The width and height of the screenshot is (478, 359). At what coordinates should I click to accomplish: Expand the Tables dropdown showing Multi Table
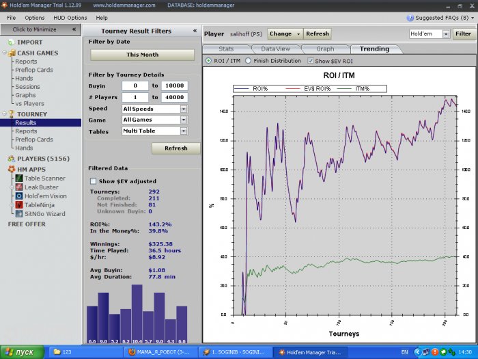point(183,130)
